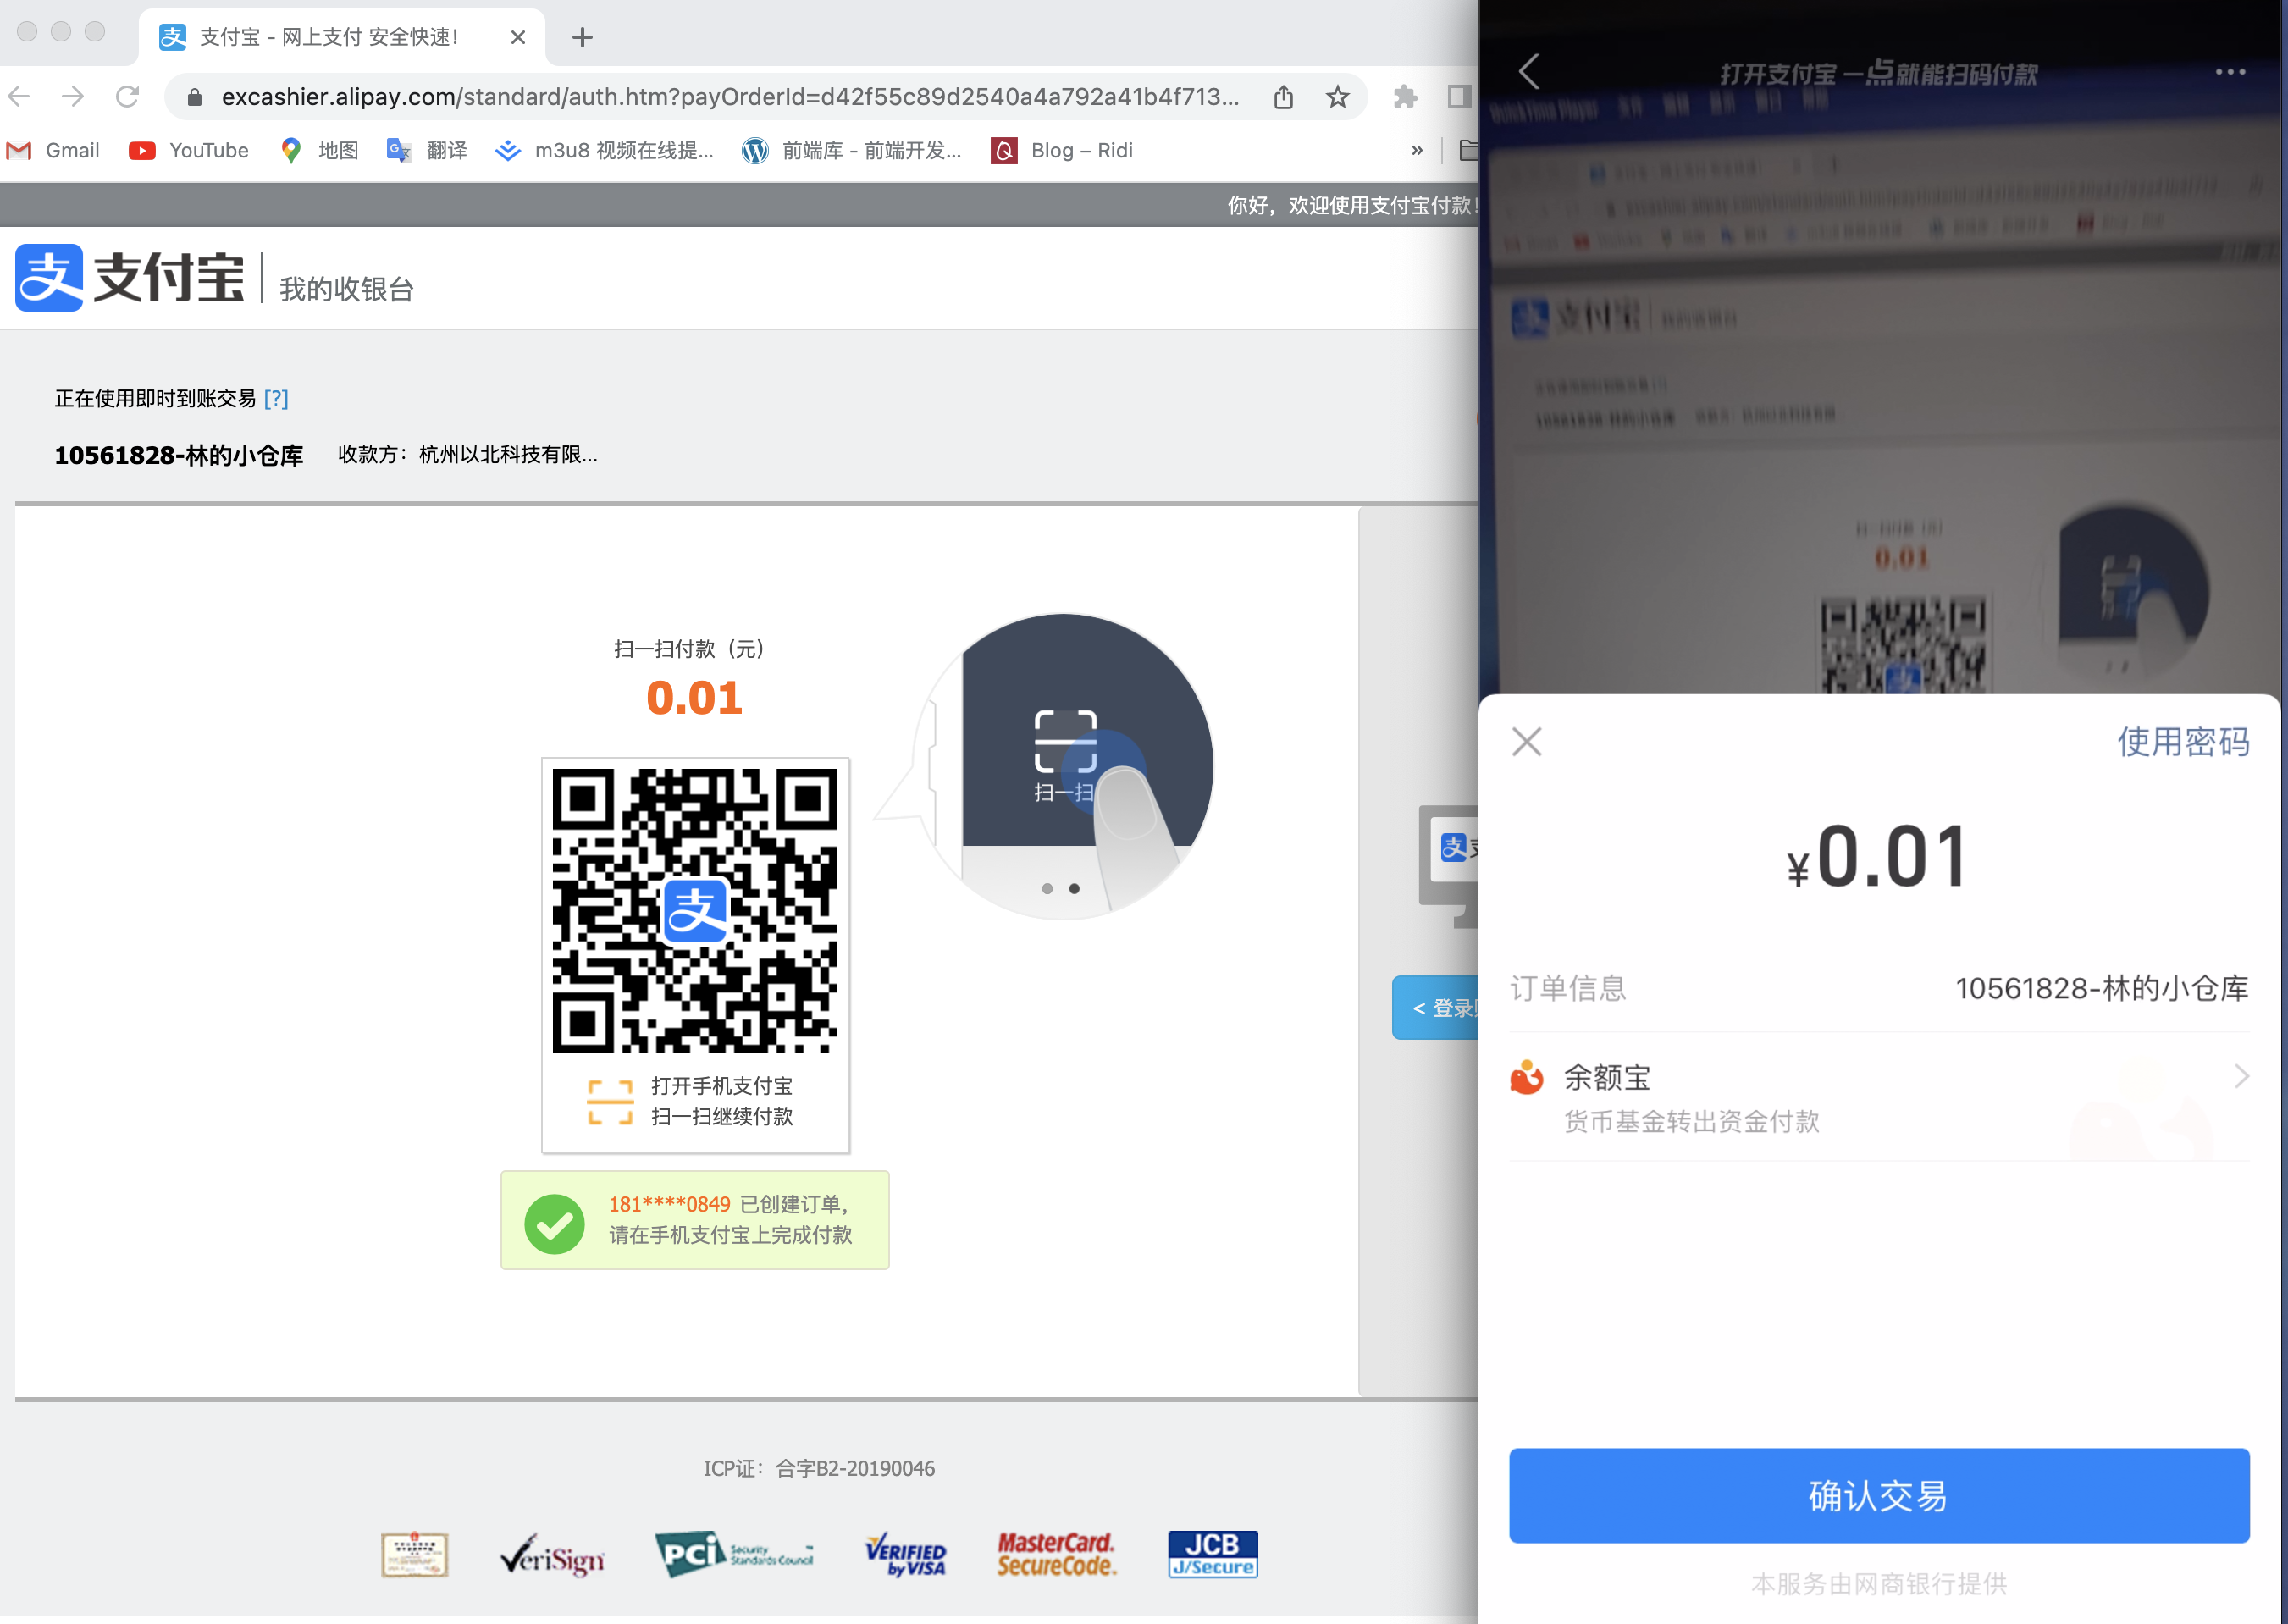Image resolution: width=2288 pixels, height=1624 pixels.
Task: Open the YouTube bookmark
Action: [x=189, y=151]
